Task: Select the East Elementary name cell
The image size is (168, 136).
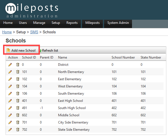Action: (69, 79)
